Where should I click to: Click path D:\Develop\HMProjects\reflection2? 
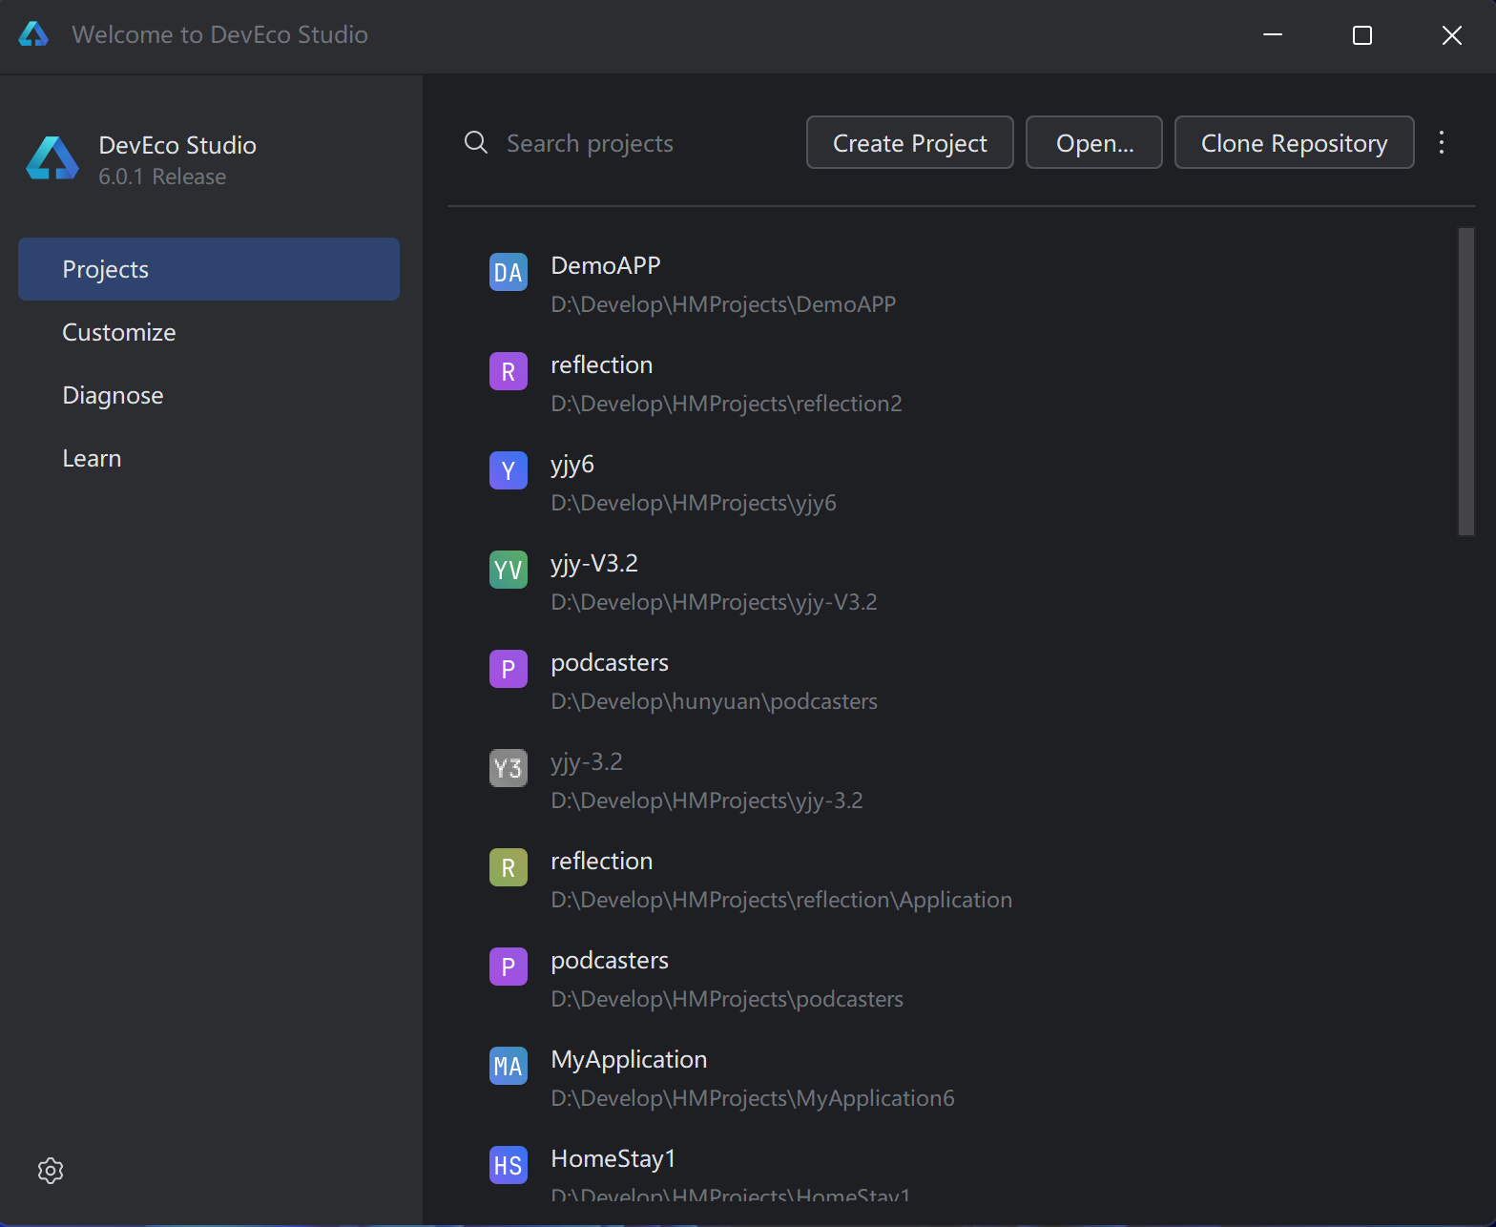[x=726, y=404]
